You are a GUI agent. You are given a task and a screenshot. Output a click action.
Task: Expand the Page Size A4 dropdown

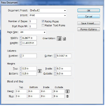[33, 32]
